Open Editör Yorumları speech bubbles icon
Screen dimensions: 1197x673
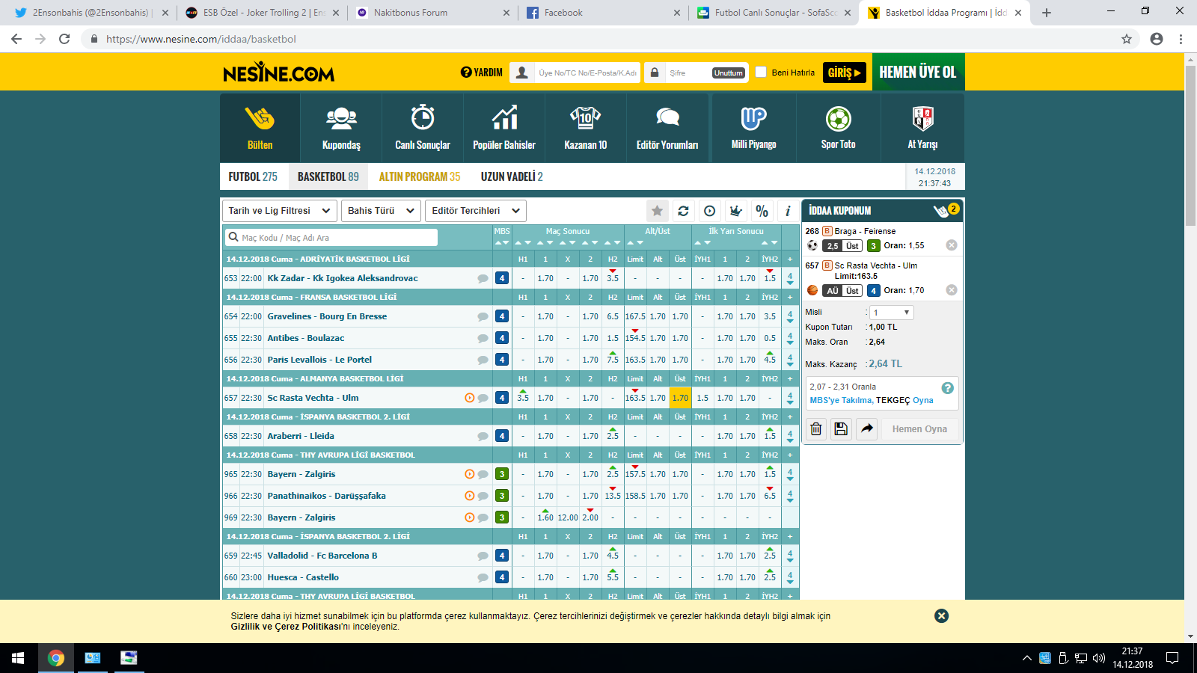[667, 117]
